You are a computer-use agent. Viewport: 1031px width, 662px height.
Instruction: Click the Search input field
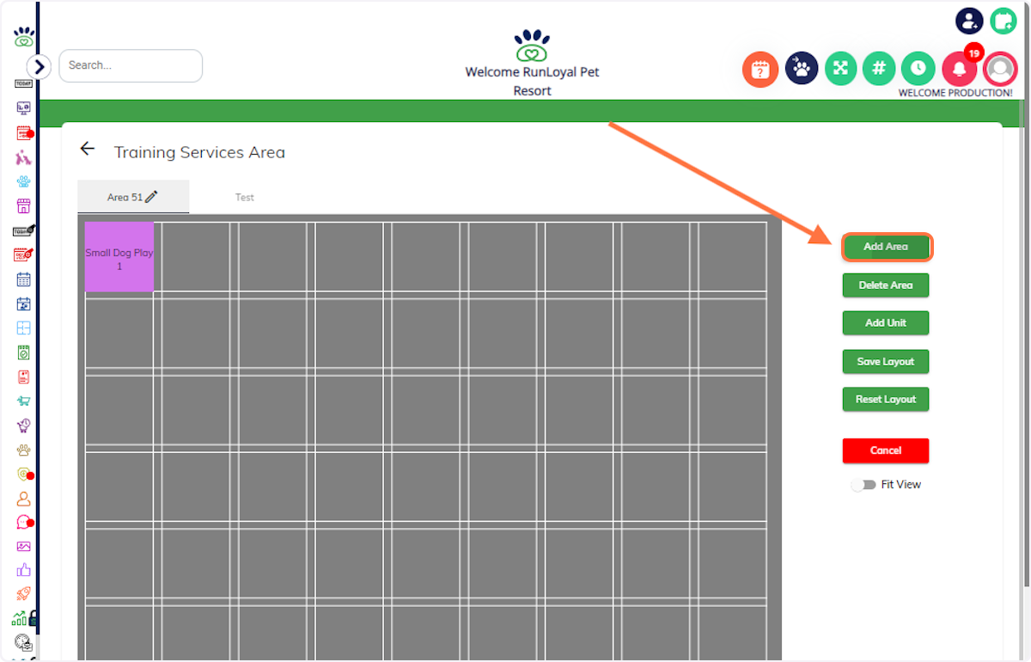coord(131,65)
